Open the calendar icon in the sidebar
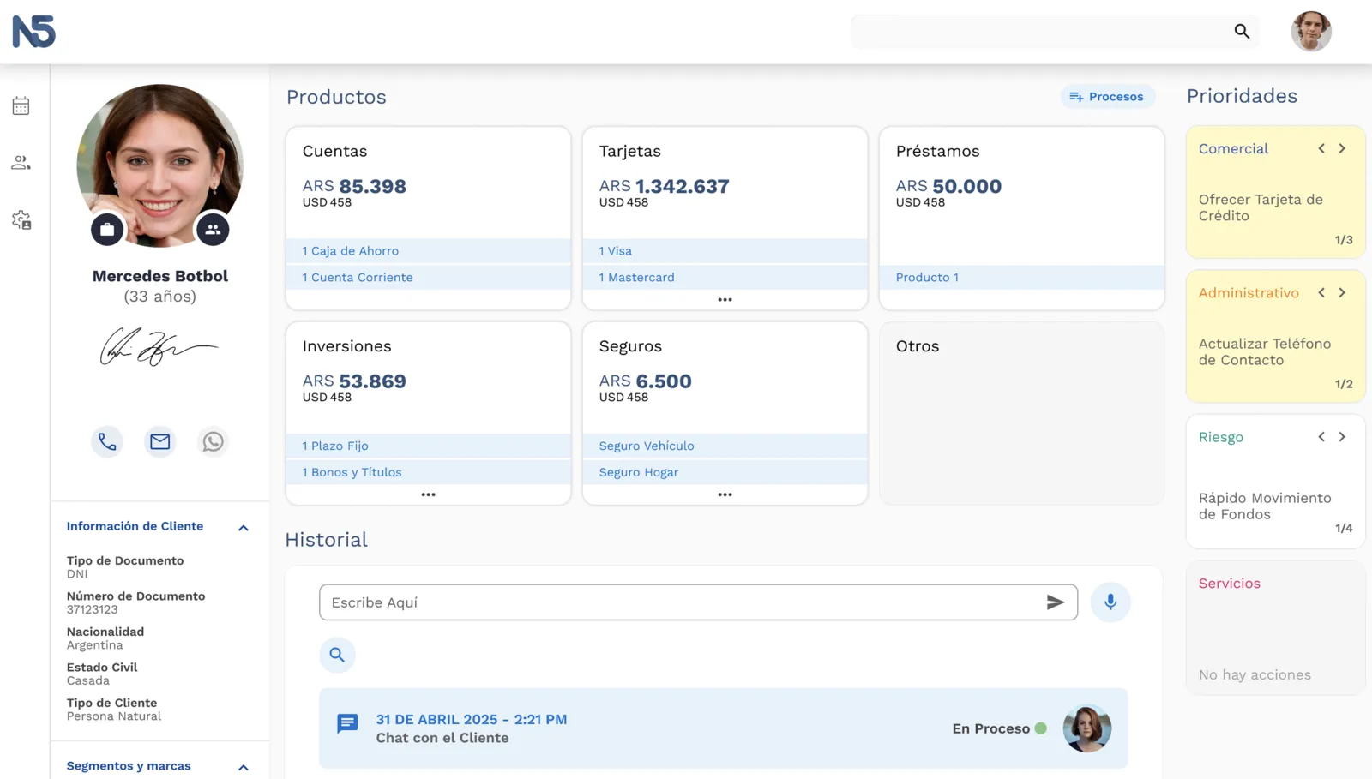The width and height of the screenshot is (1372, 779). pos(21,106)
